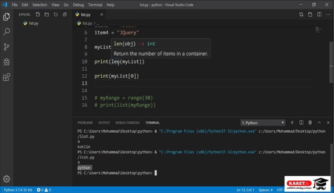Open the File menu
This screenshot has width=334, height=193.
coord(15,5)
